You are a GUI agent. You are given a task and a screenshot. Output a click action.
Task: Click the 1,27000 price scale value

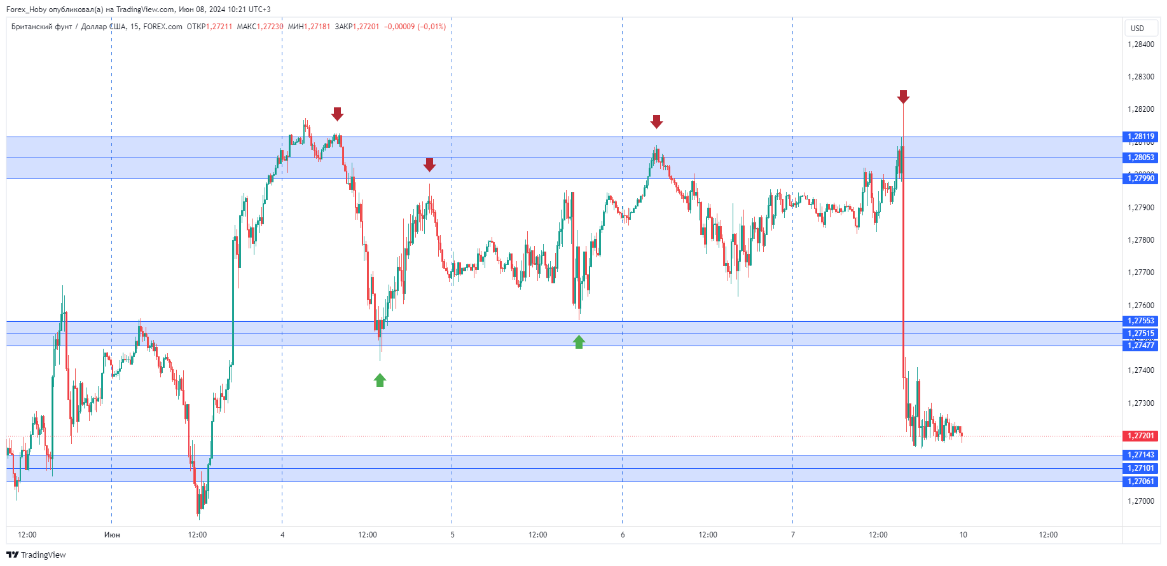[x=1140, y=501]
